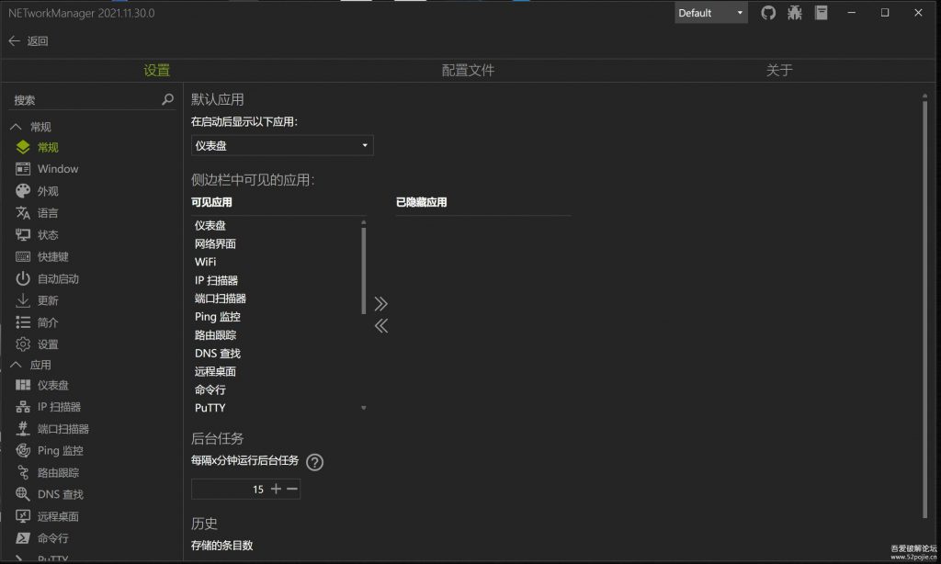
Task: Open the Default profile dropdown
Action: [710, 13]
